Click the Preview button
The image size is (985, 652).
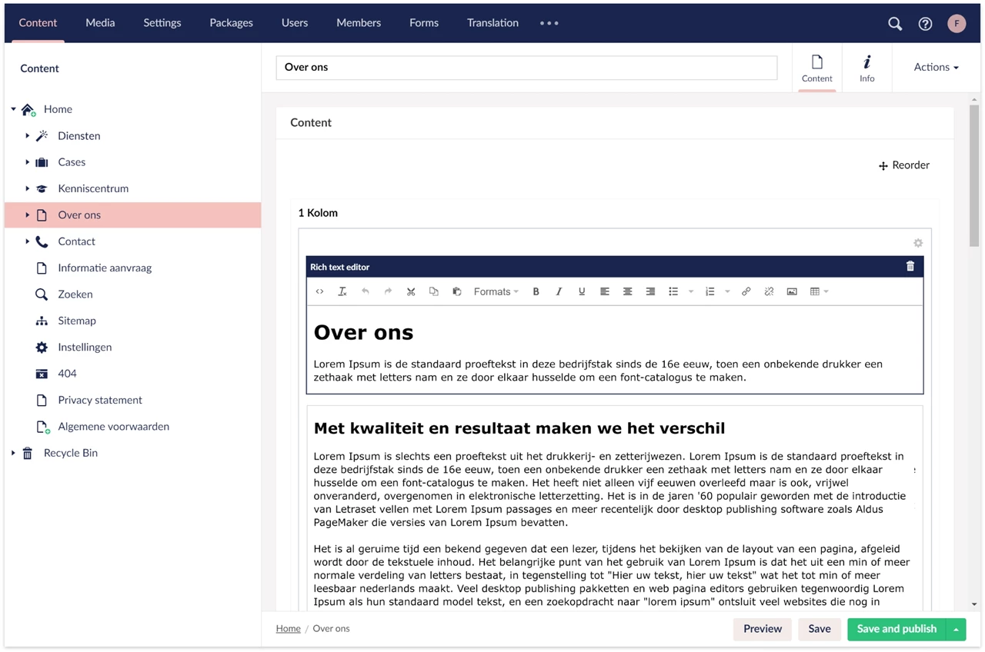762,629
